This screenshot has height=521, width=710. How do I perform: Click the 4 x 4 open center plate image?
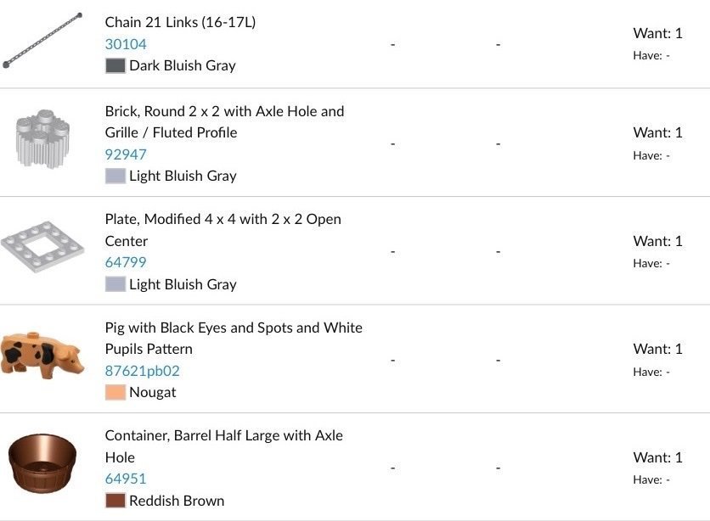click(x=42, y=250)
